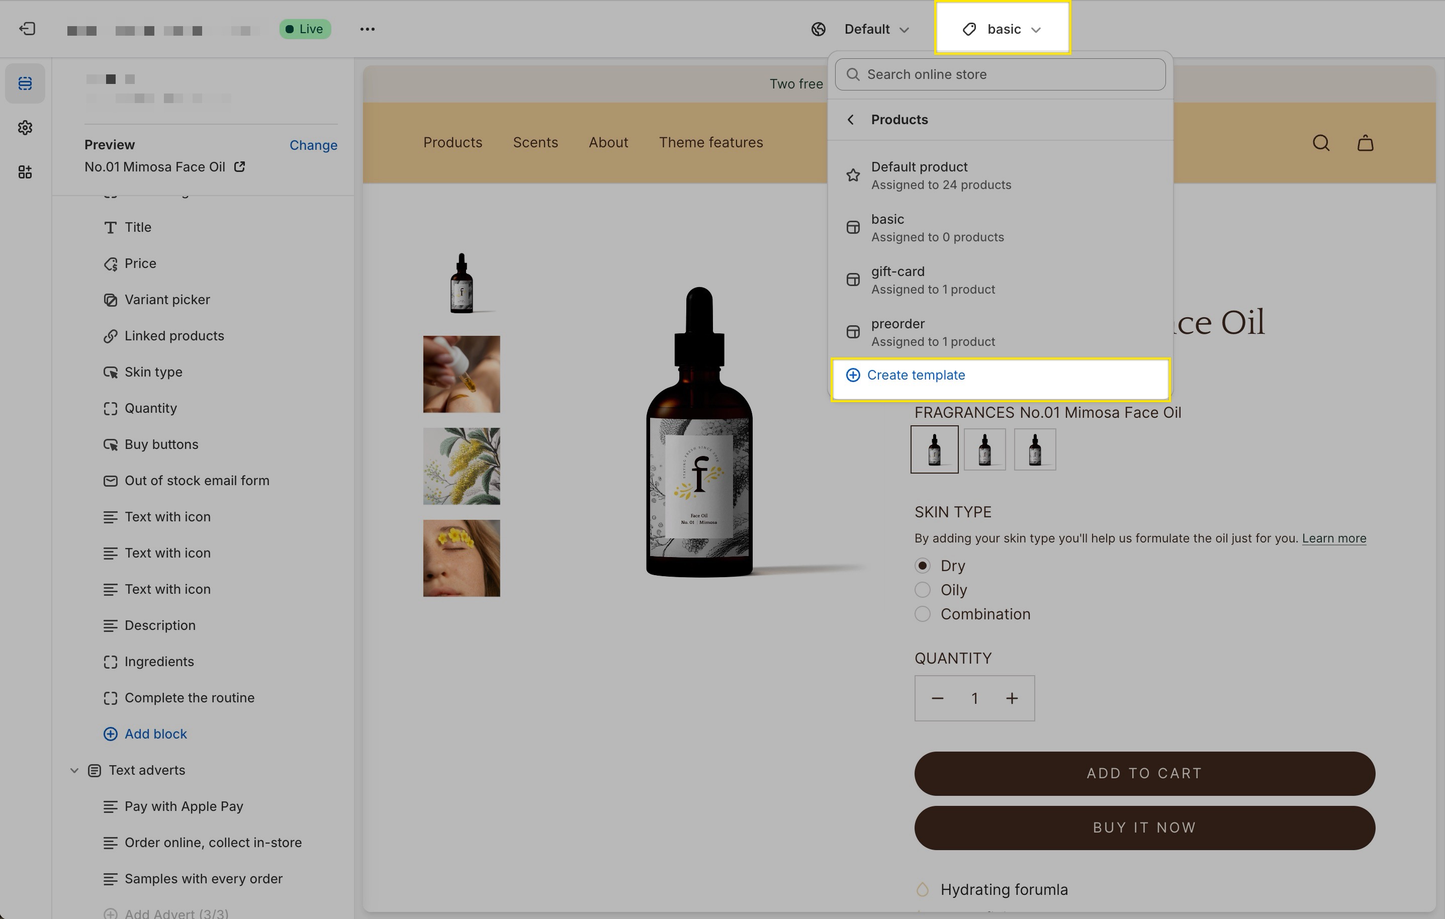Click the Live status badge
Viewport: 1445px width, 919px height.
click(305, 29)
